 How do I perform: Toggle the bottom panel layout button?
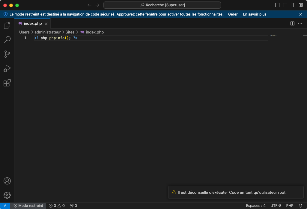285,5
